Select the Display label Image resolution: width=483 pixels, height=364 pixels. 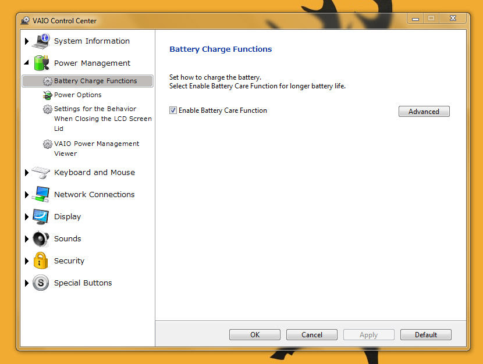(68, 217)
